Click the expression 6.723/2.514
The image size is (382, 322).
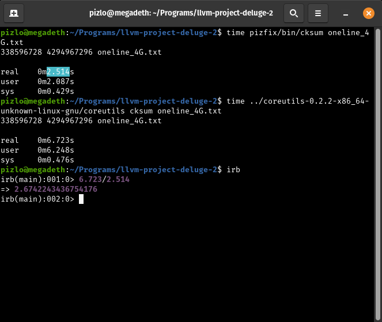point(104,180)
